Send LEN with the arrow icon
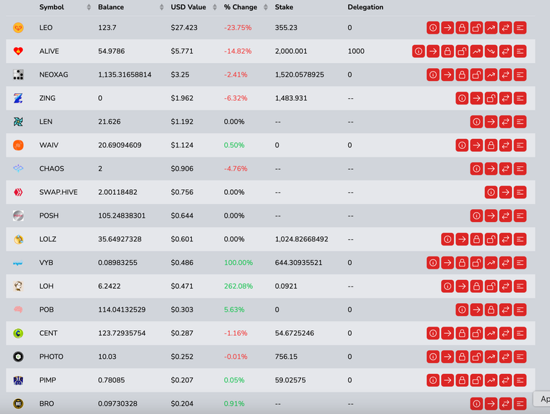Image resolution: width=550 pixels, height=414 pixels. click(491, 122)
